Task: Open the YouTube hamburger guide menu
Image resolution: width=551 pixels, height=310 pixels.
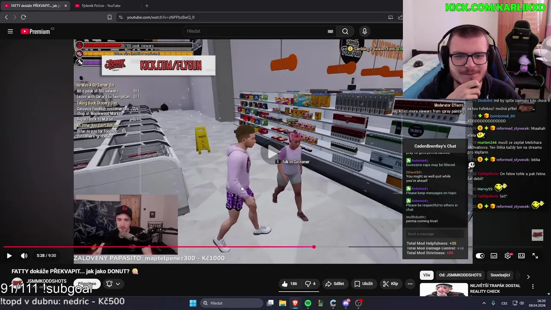Action: point(10,31)
